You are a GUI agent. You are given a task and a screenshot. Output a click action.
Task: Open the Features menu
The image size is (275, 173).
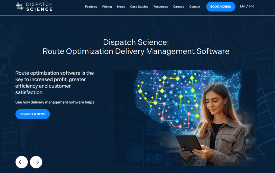91,7
